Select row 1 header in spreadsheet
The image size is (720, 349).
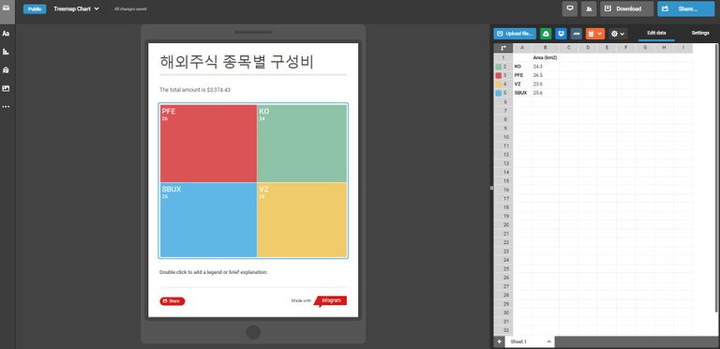pos(503,58)
